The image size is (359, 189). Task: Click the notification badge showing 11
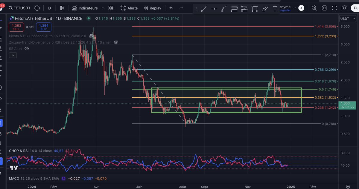(2, 5)
